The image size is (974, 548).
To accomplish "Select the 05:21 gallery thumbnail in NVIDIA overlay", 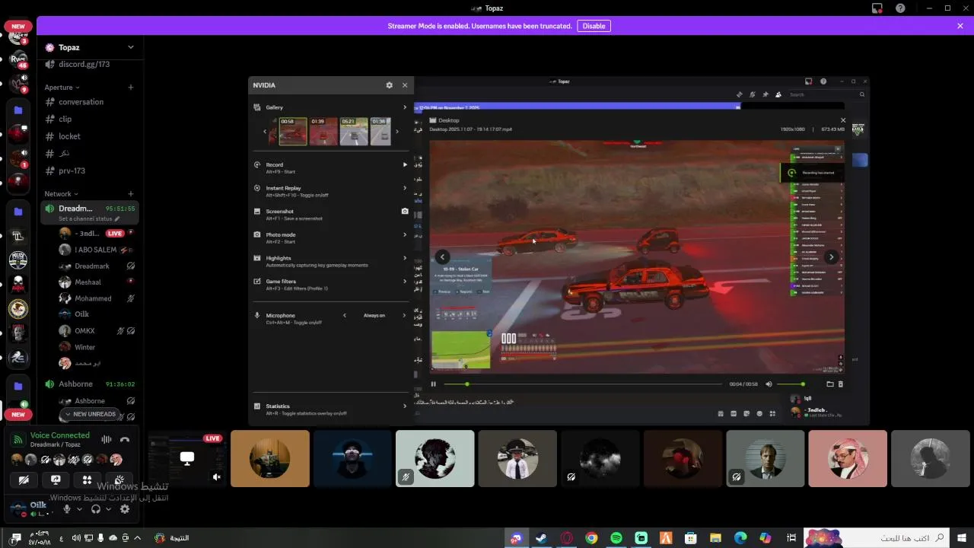I will click(x=354, y=131).
